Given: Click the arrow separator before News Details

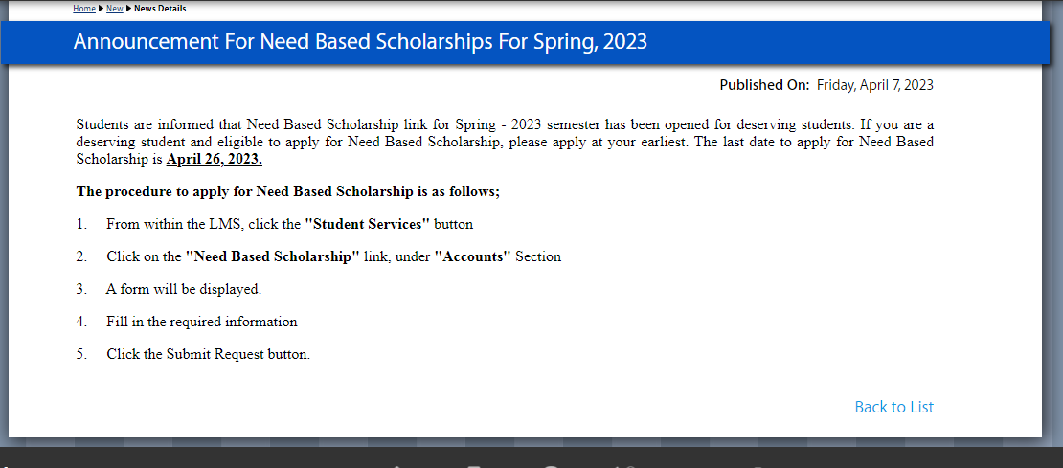Looking at the screenshot, I should point(129,9).
